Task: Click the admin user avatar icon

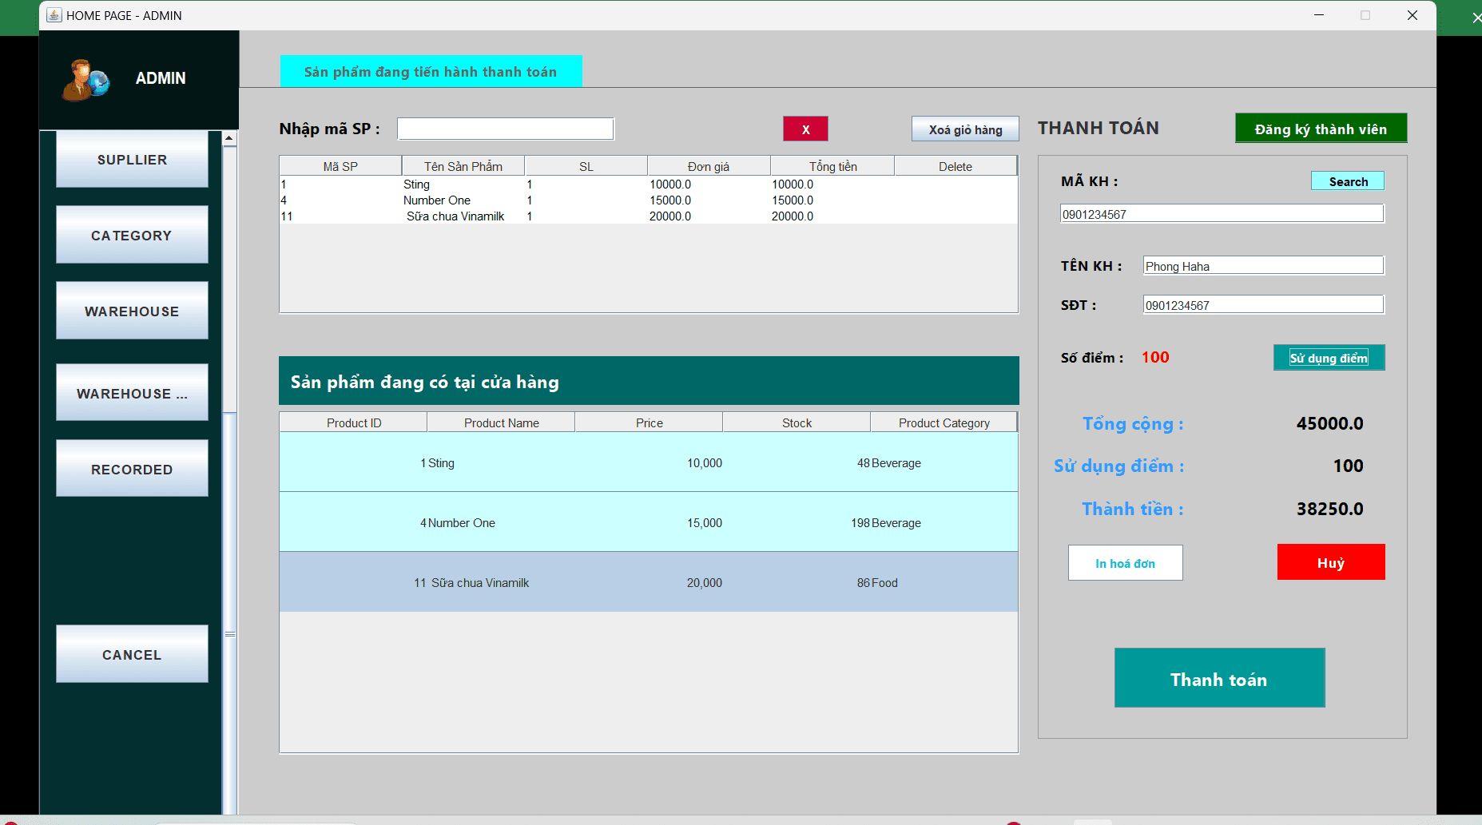Action: [85, 80]
